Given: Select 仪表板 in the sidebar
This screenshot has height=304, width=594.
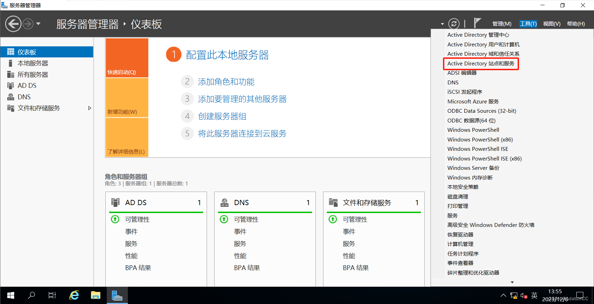Looking at the screenshot, I should click(47, 52).
